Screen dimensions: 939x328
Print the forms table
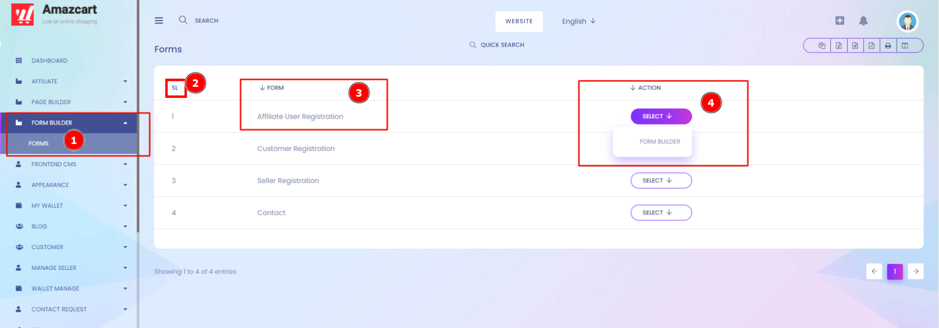click(x=888, y=45)
